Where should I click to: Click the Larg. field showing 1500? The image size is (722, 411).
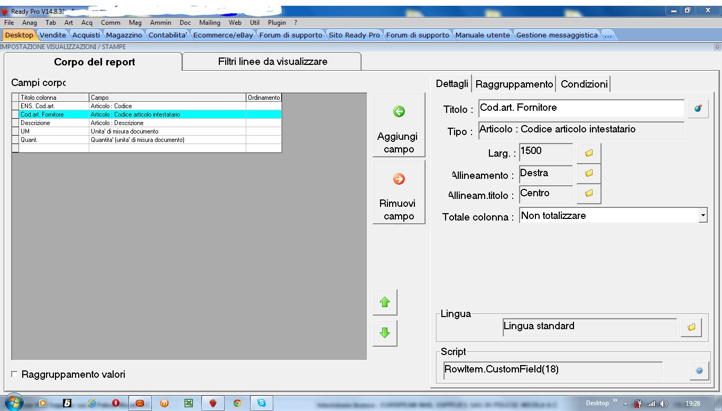pyautogui.click(x=546, y=152)
